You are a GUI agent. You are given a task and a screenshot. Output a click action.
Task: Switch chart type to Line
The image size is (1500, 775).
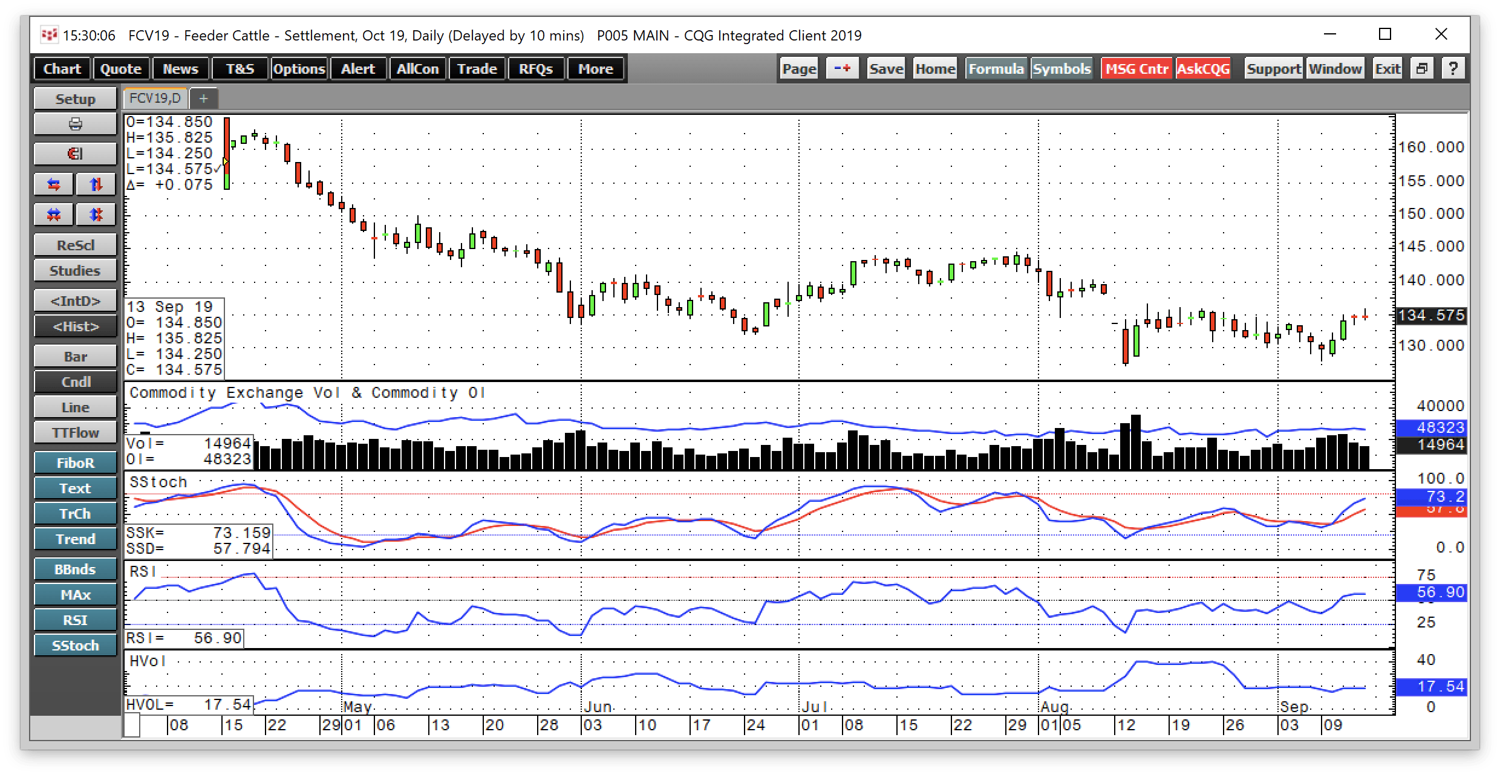[75, 407]
